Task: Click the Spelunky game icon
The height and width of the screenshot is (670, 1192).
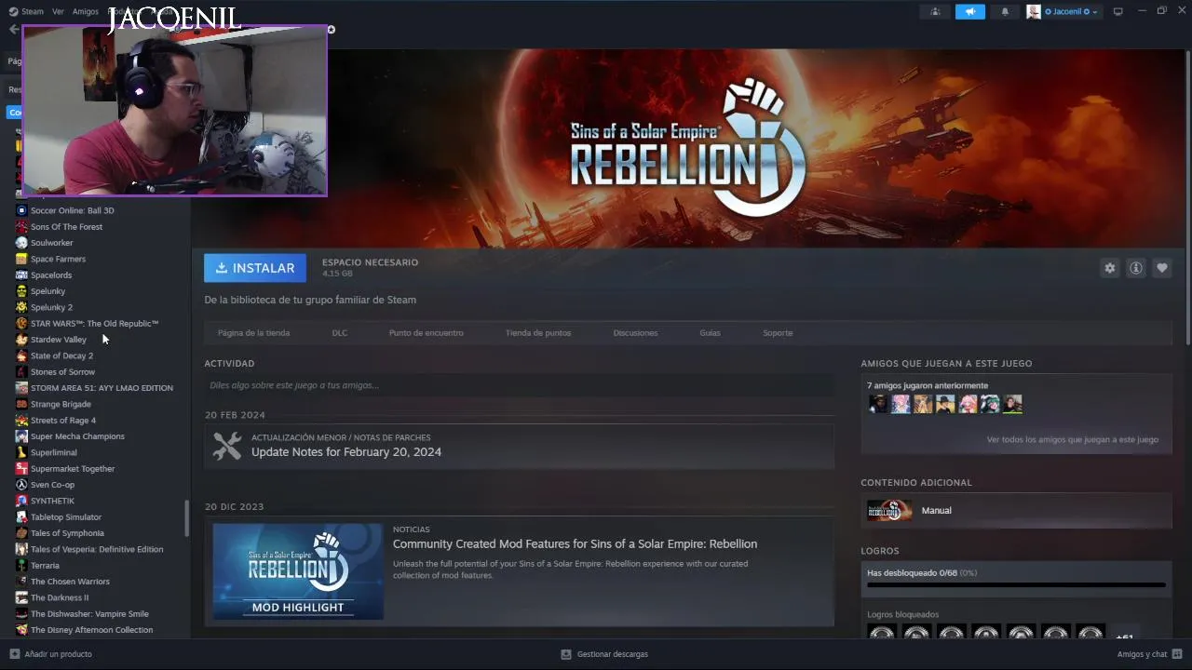Action: click(21, 291)
